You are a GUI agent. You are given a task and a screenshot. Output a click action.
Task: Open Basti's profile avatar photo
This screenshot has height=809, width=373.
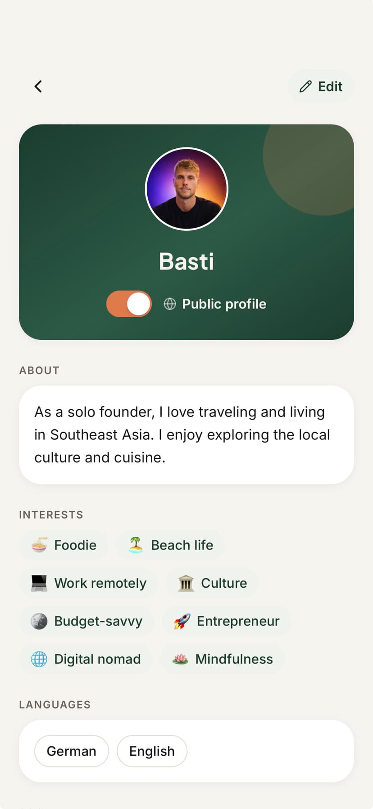click(x=186, y=189)
